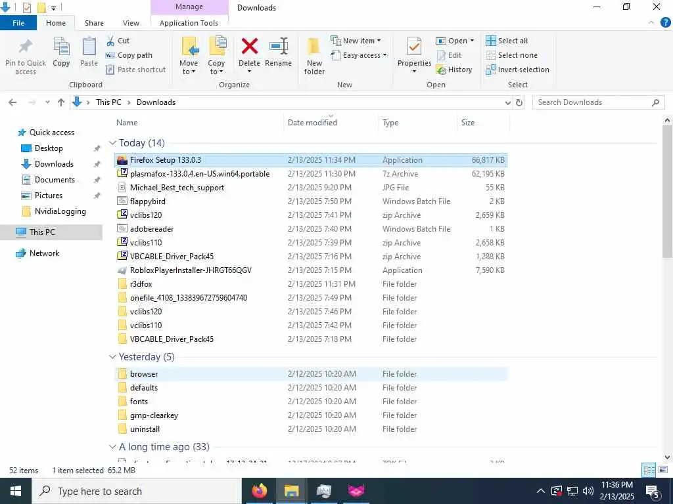
Task: Click This PC in the breadcrumb path
Action: (x=108, y=102)
